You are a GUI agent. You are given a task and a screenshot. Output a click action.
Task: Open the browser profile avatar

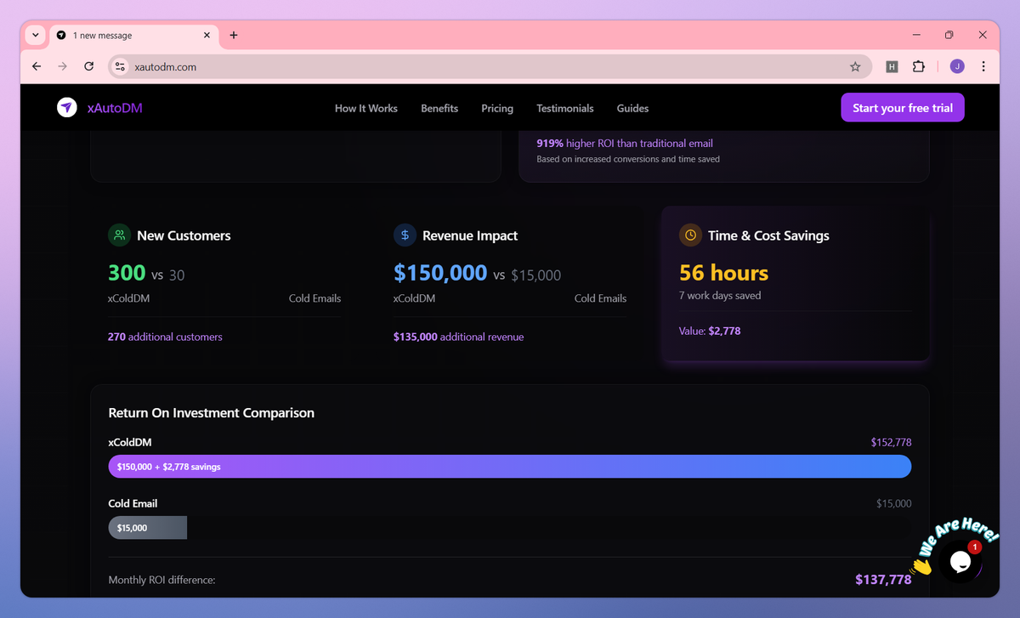956,66
